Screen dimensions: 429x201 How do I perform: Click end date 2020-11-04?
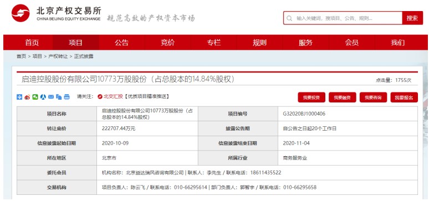pos(297,143)
